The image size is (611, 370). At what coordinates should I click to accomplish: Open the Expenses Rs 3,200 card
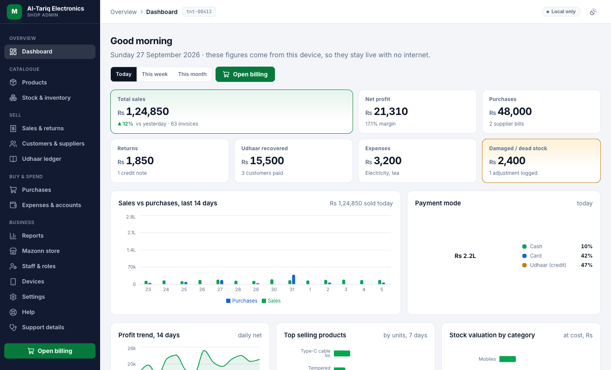[418, 161]
